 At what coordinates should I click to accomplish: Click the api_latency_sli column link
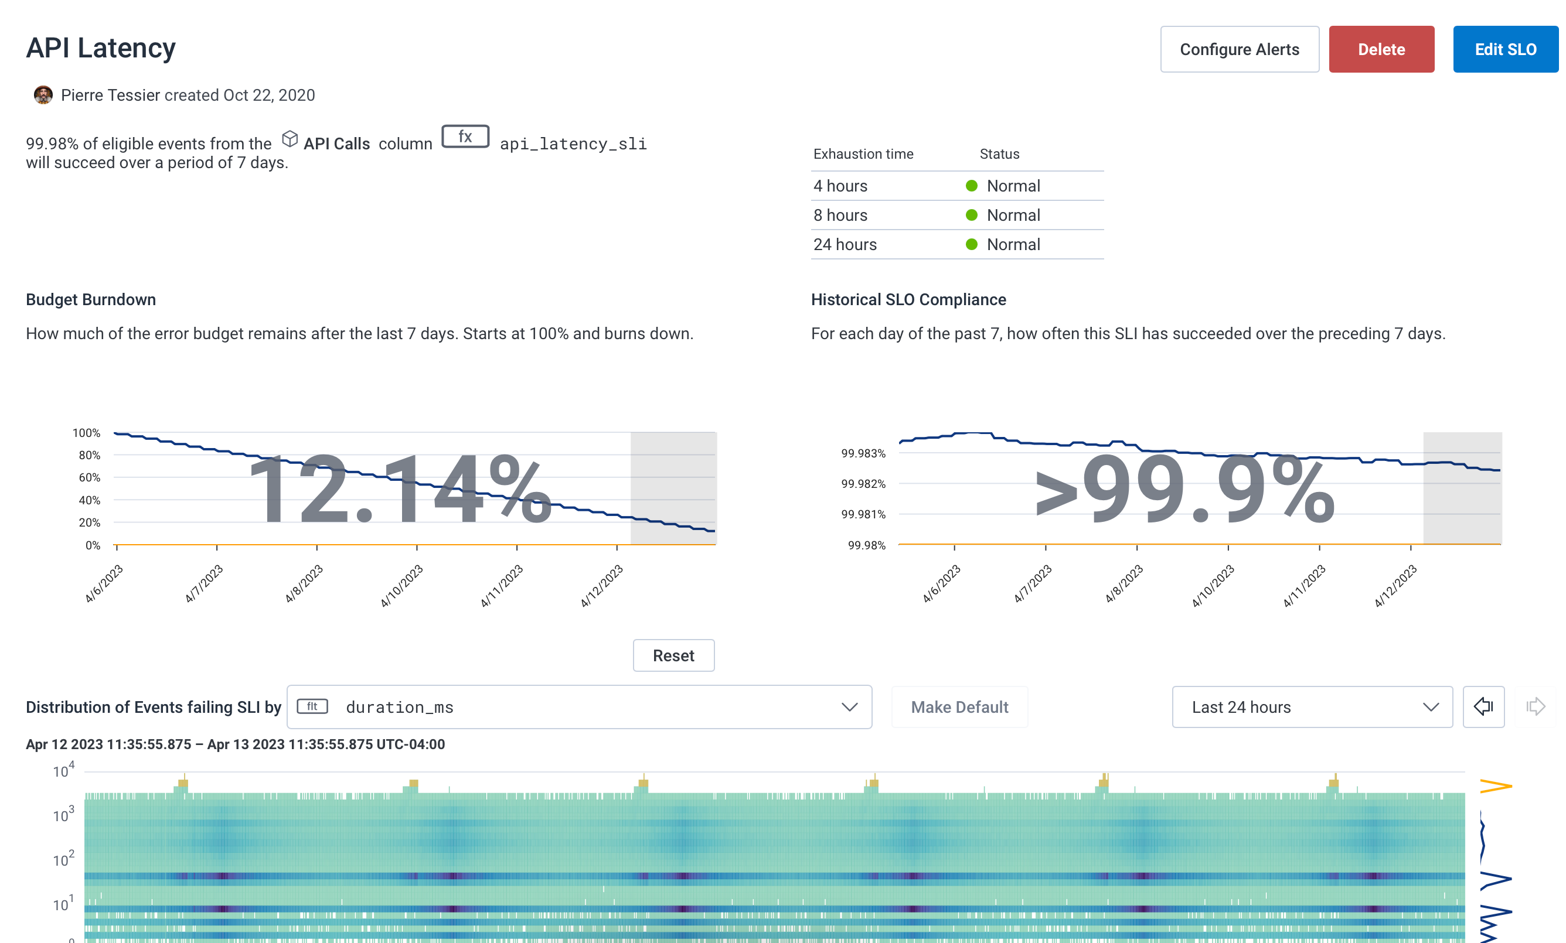pos(573,144)
